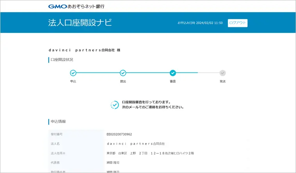Click the 提出 step label

[123, 81]
